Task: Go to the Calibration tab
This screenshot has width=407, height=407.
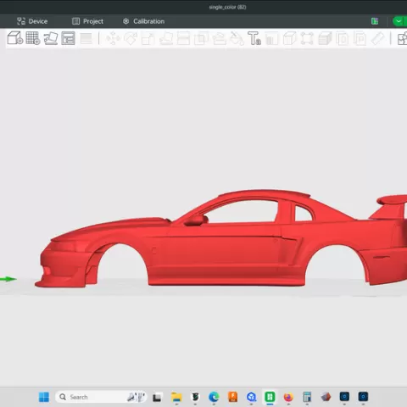Action: click(x=143, y=21)
